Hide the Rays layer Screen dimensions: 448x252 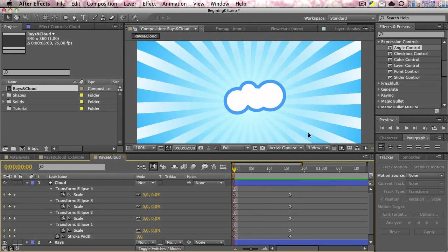(5, 242)
